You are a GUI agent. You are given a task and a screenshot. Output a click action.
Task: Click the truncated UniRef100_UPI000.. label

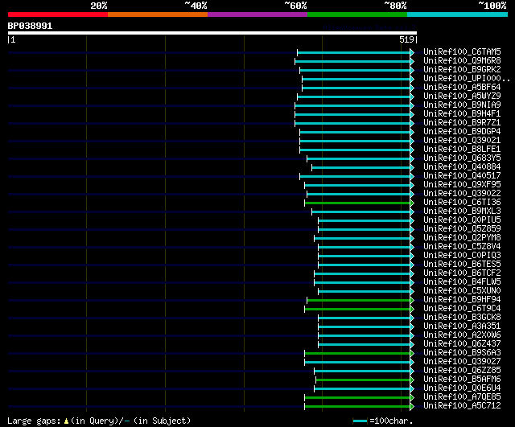click(467, 79)
